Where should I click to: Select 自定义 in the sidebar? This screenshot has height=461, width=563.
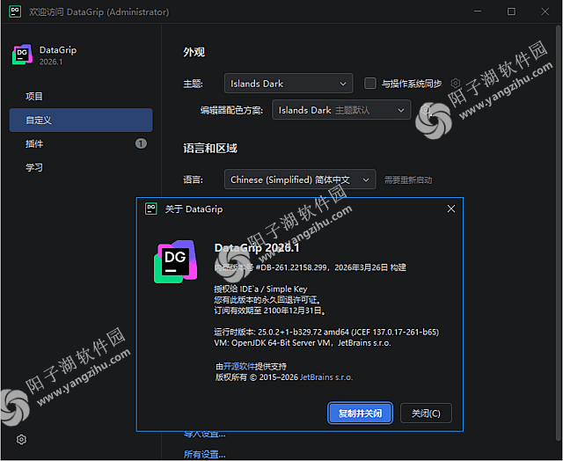81,120
